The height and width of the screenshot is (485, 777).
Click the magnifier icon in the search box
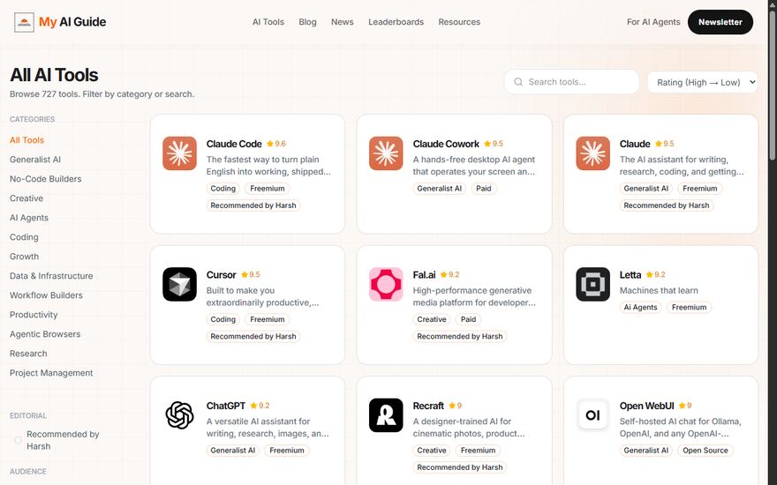click(518, 82)
